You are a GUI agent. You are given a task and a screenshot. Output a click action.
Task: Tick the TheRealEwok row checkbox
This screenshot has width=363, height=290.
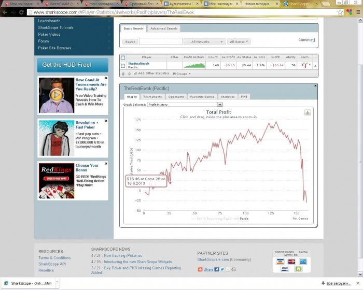pos(123,66)
